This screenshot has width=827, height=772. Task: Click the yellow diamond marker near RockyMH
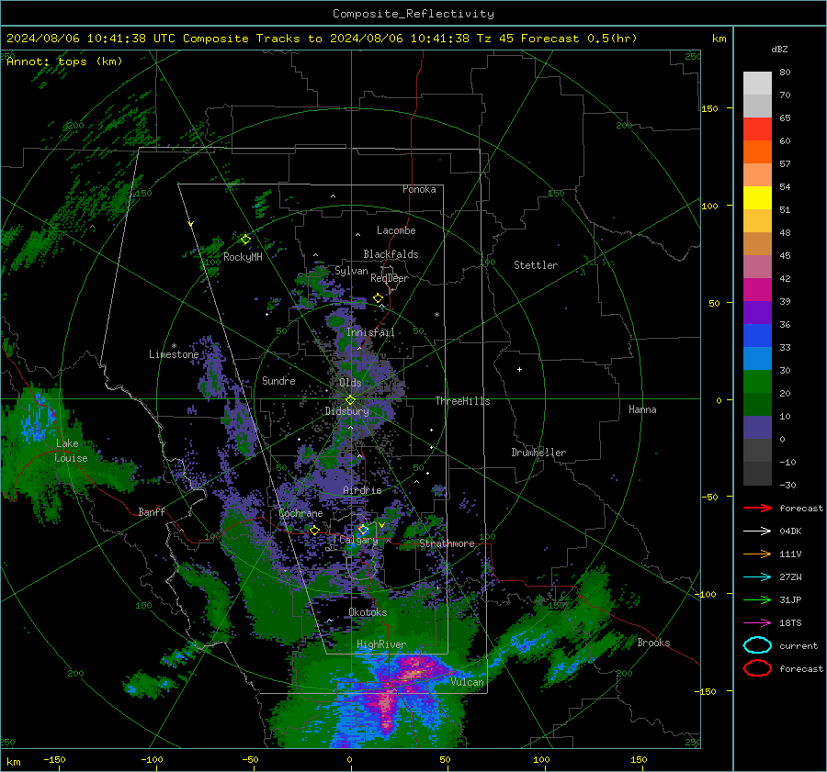pos(245,240)
